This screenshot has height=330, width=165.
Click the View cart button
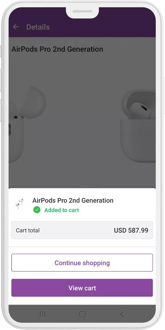tap(82, 288)
